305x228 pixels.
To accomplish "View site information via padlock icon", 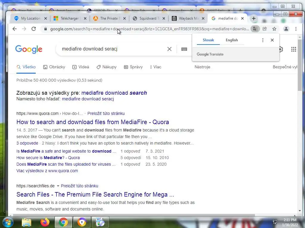I will 46,29.
